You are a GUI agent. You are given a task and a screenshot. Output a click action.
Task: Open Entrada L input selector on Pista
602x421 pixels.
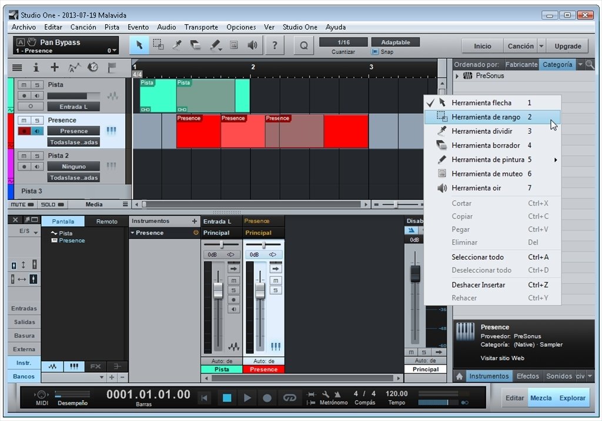73,107
